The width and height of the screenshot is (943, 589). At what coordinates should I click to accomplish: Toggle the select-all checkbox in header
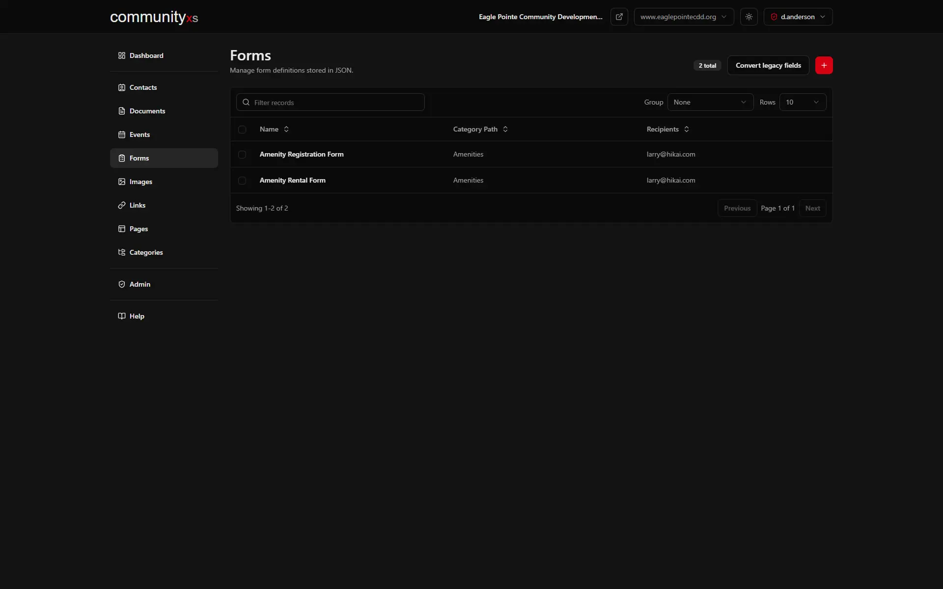pos(242,130)
